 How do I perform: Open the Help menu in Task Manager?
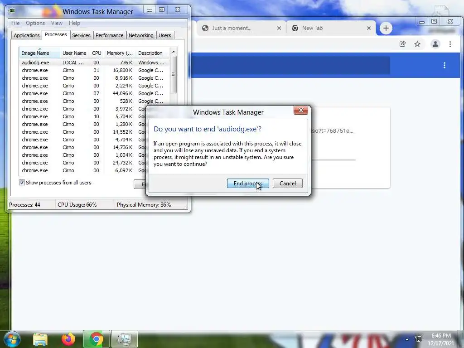click(x=74, y=23)
